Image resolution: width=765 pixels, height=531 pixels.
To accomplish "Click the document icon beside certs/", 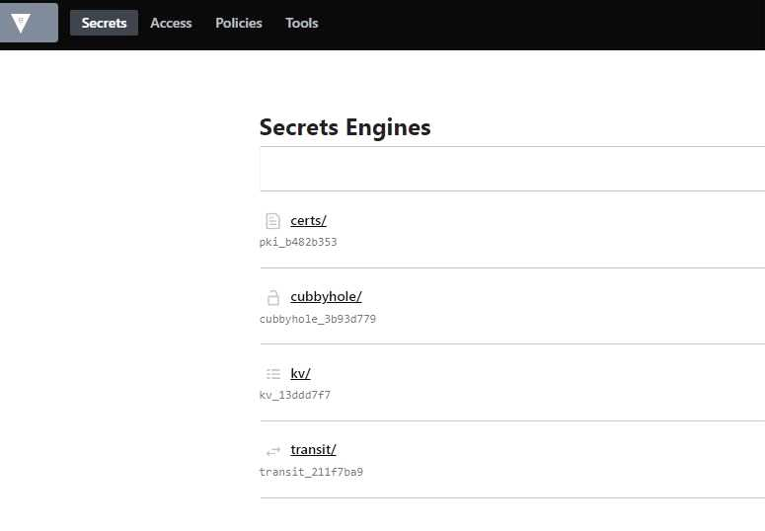I will pos(272,221).
